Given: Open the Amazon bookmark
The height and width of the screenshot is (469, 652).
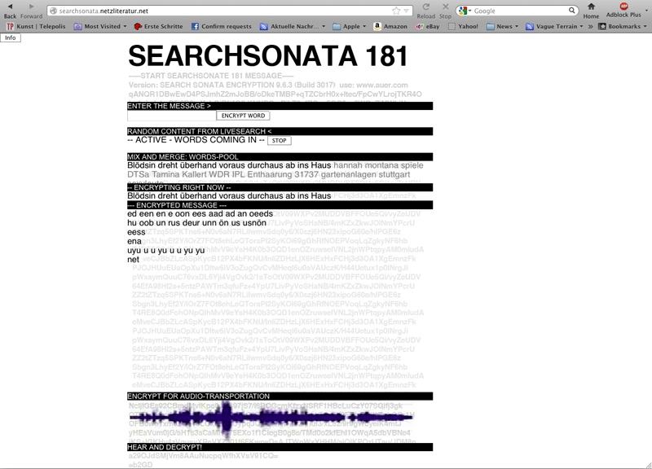Looking at the screenshot, I should click(390, 26).
